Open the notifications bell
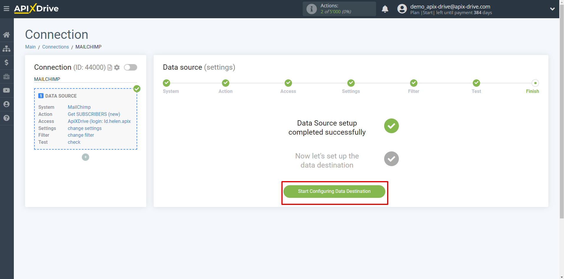 click(385, 9)
